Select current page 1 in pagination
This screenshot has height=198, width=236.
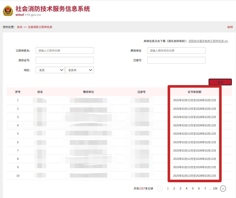click(168, 188)
